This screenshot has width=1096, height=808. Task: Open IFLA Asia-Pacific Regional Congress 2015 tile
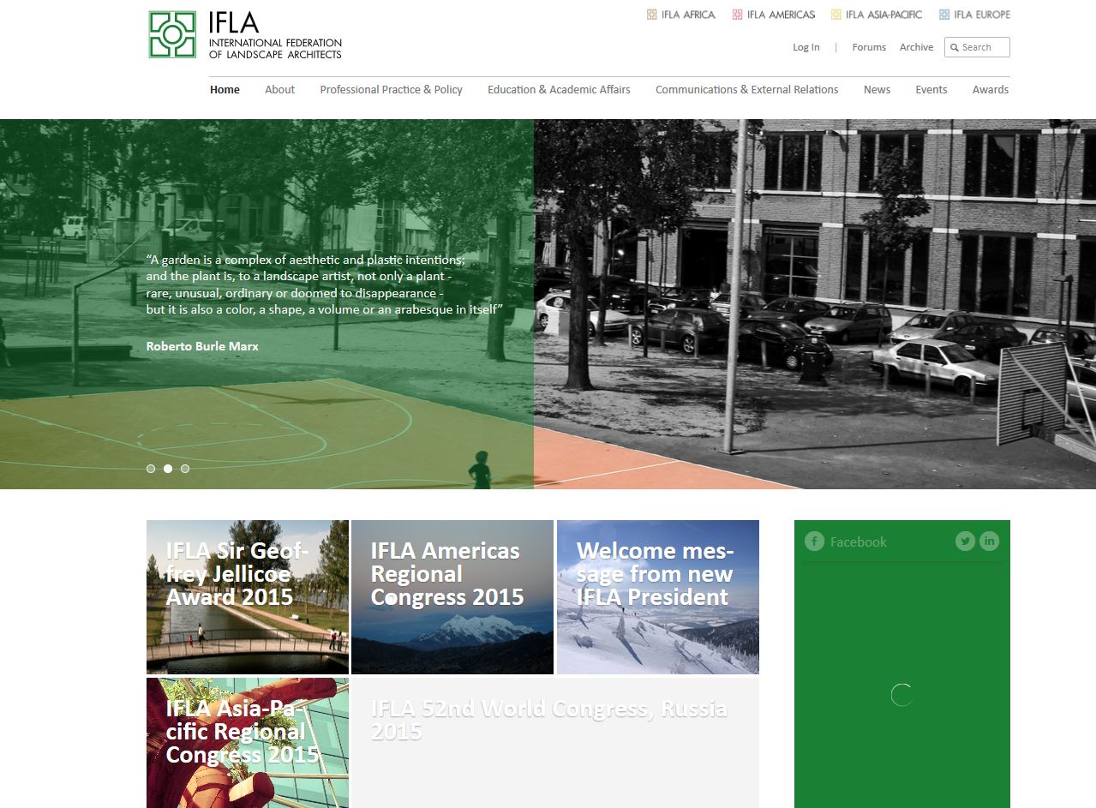point(248,743)
